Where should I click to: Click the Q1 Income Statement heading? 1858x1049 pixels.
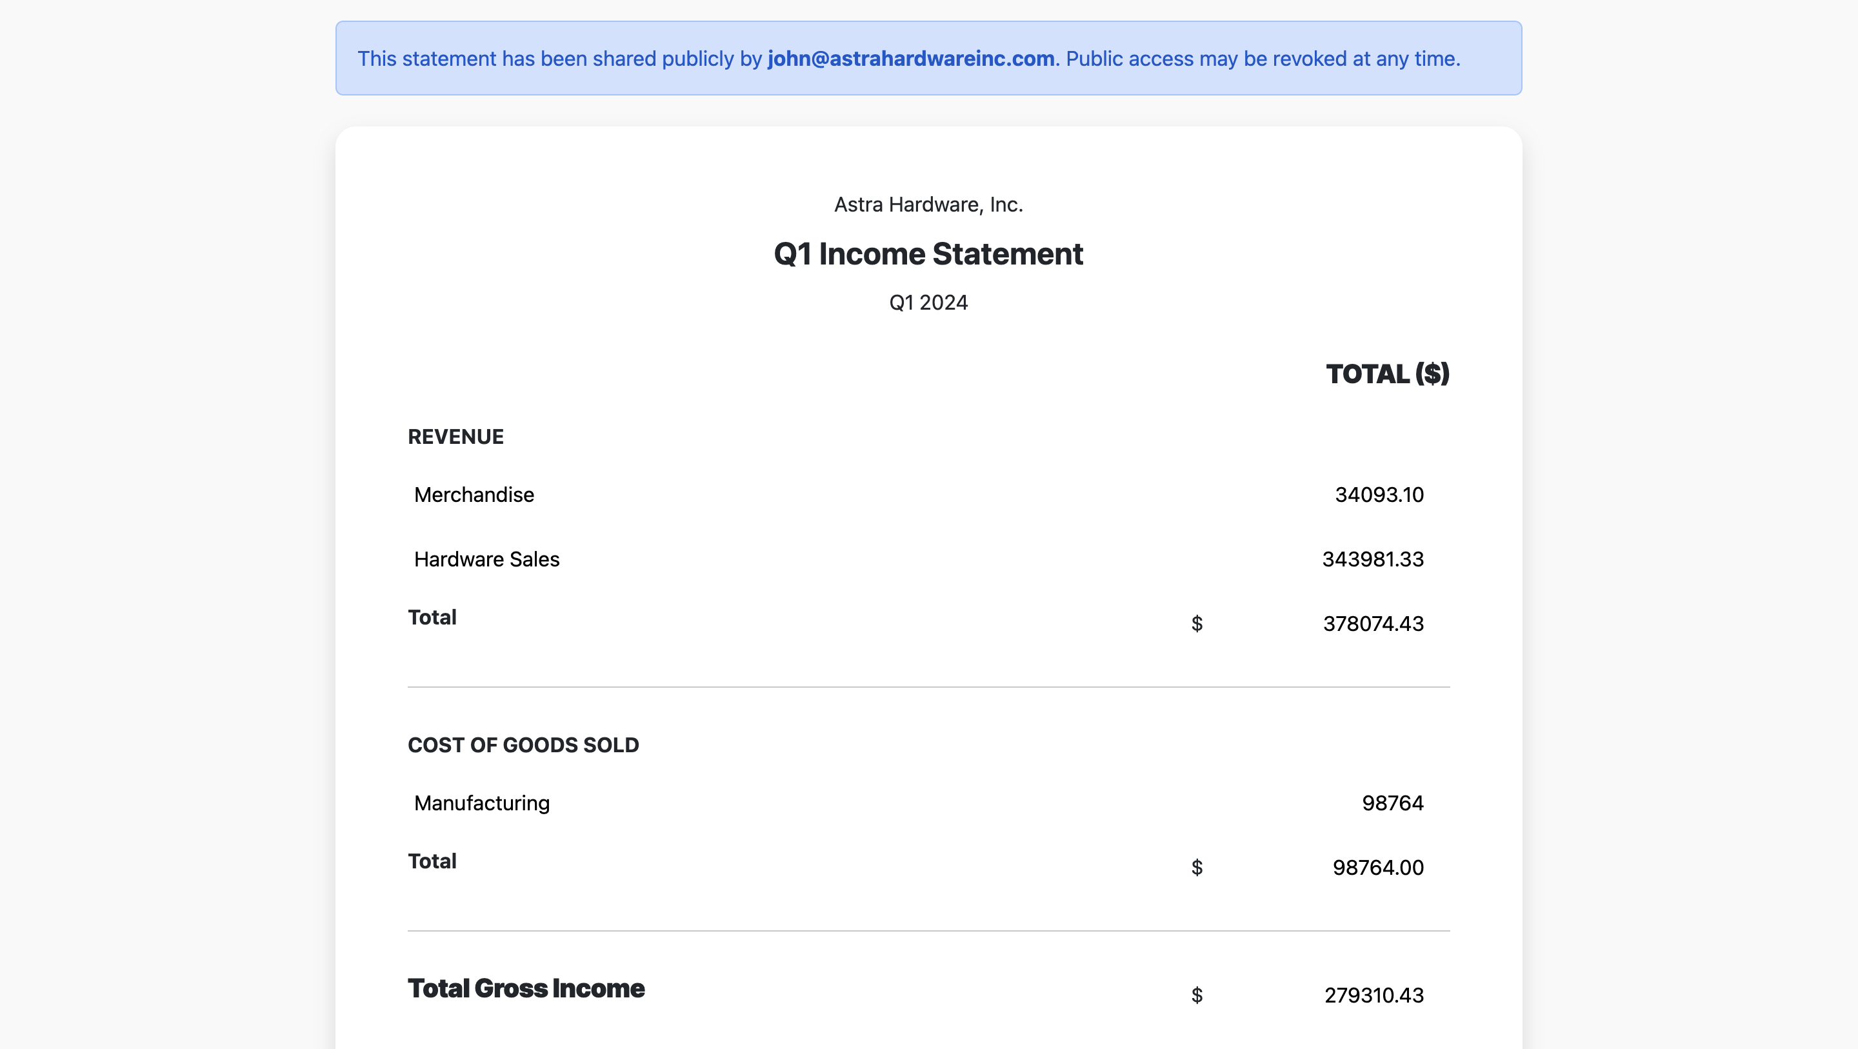pyautogui.click(x=928, y=254)
